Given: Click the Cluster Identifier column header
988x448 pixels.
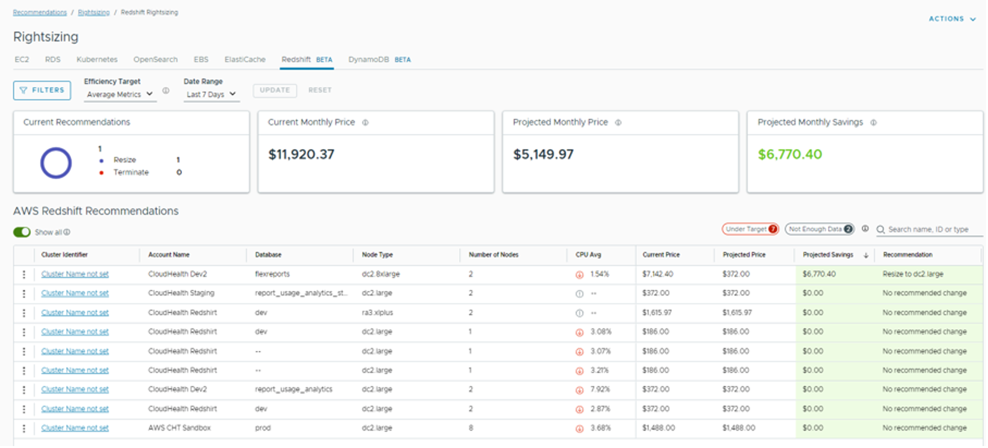Looking at the screenshot, I should click(65, 255).
